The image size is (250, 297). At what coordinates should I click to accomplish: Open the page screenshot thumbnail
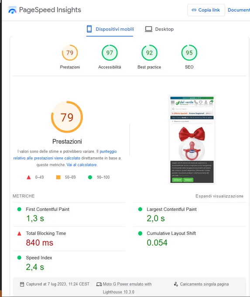[x=192, y=140]
